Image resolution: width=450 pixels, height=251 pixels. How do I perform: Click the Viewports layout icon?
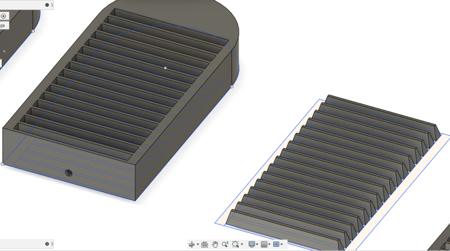(x=276, y=244)
